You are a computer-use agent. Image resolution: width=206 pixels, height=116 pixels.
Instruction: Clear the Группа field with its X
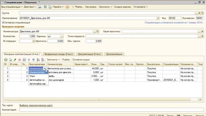pos(199,13)
